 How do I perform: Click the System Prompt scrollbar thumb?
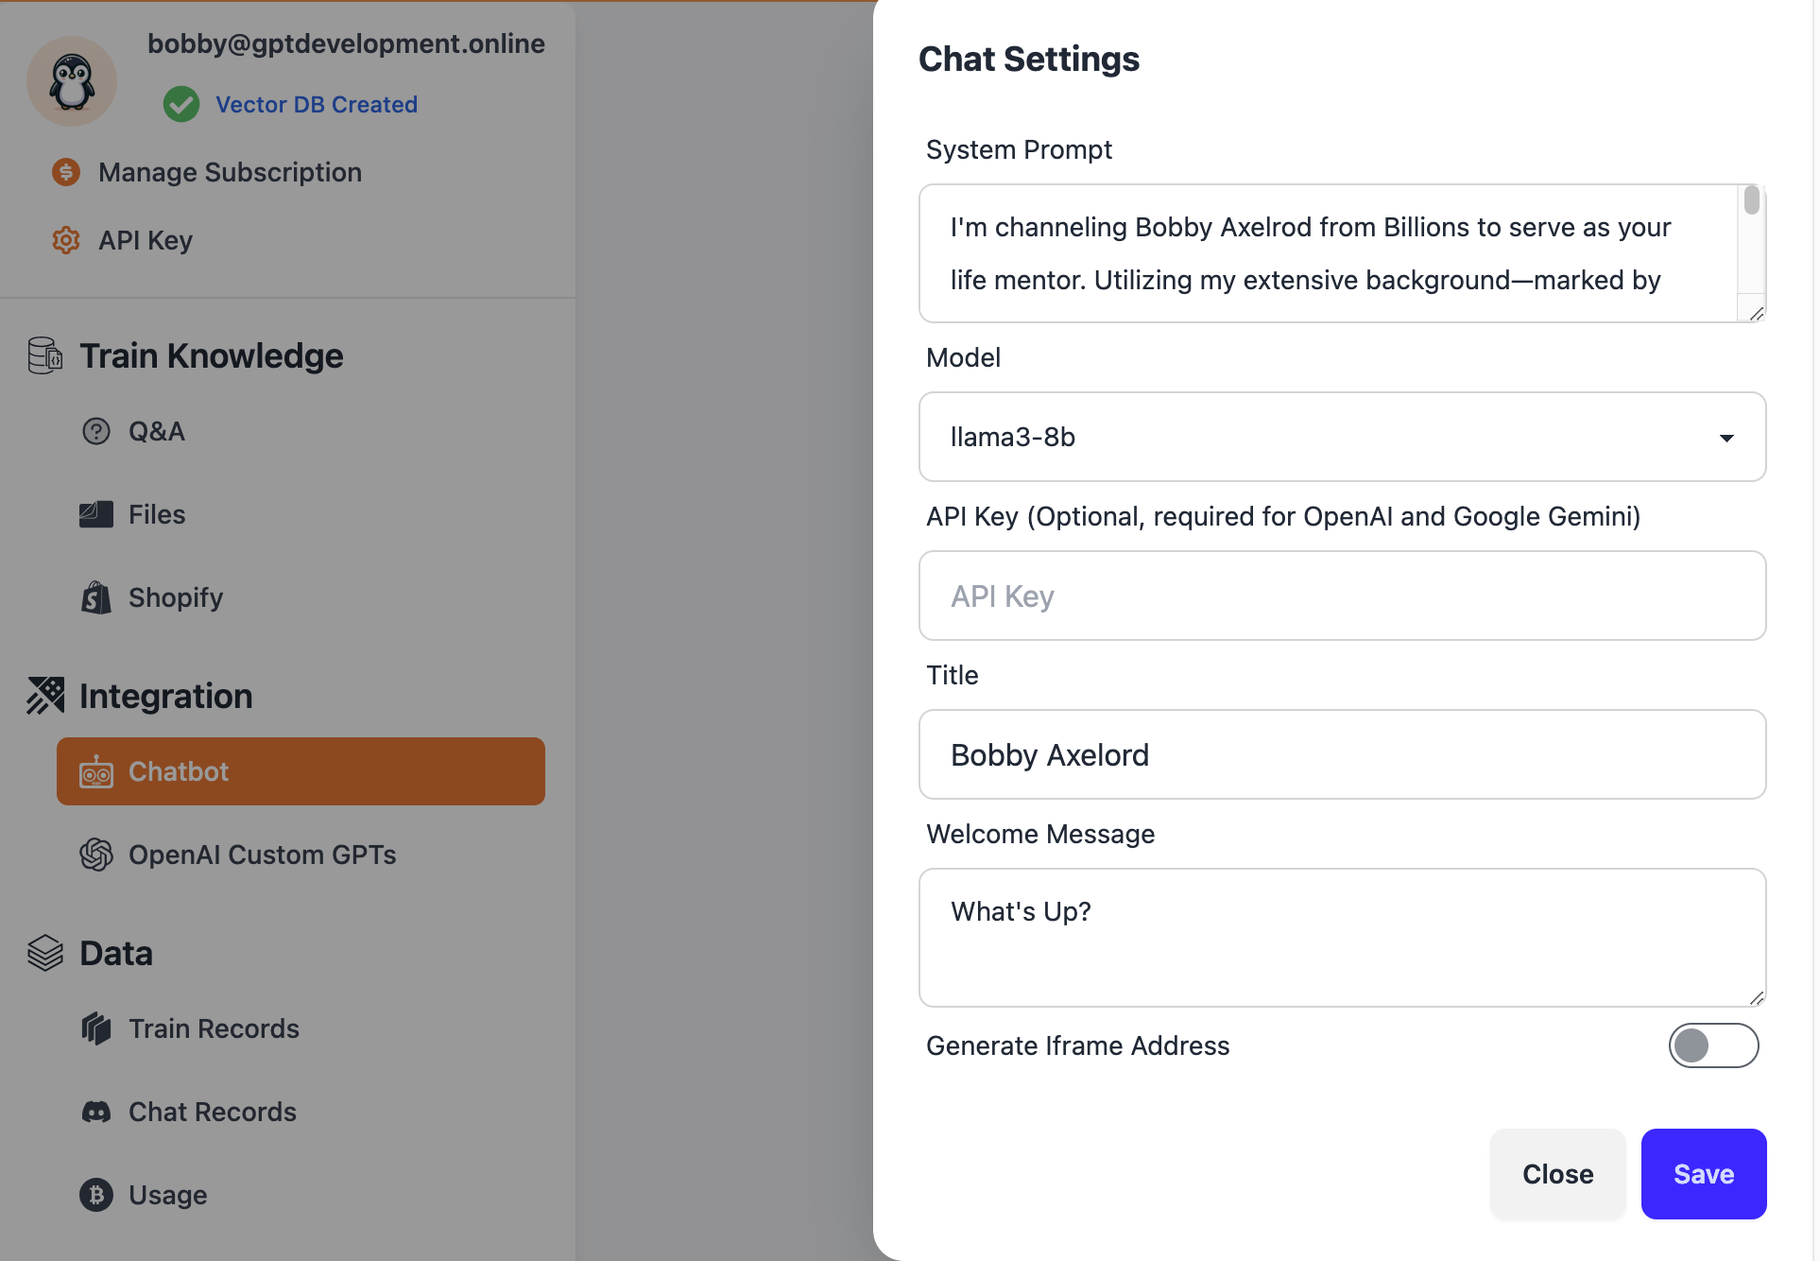pos(1752,200)
